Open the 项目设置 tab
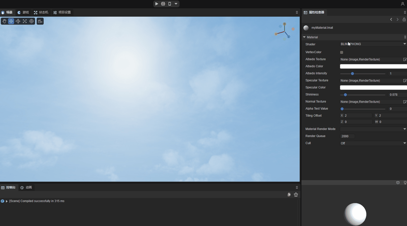Image resolution: width=407 pixels, height=226 pixels. [x=62, y=12]
